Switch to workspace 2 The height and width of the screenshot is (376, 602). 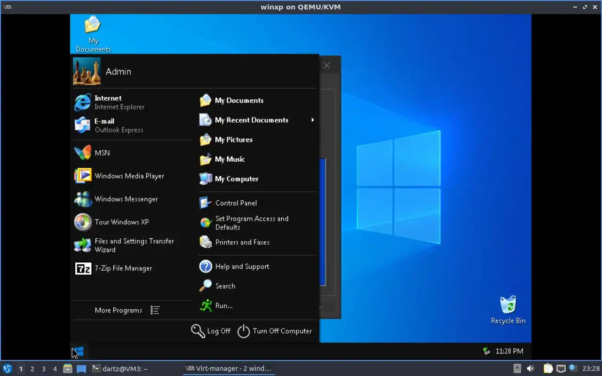pos(32,369)
